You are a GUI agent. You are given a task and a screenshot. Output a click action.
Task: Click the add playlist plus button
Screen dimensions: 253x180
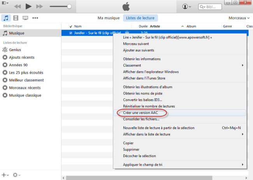point(5,175)
